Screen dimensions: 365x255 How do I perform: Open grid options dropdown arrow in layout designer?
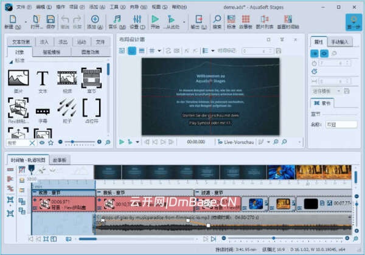[x=159, y=50]
